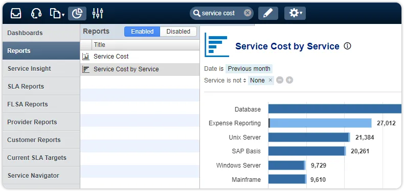The image size is (404, 191).
Task: Click the 9,729 value label
Action: (319, 166)
